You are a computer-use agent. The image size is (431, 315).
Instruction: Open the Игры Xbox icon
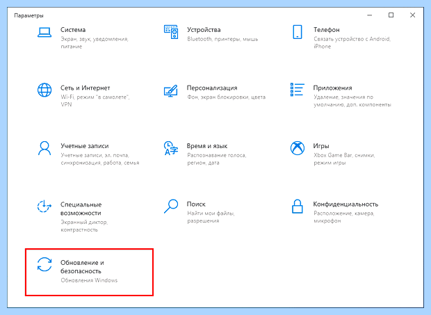tap(298, 148)
